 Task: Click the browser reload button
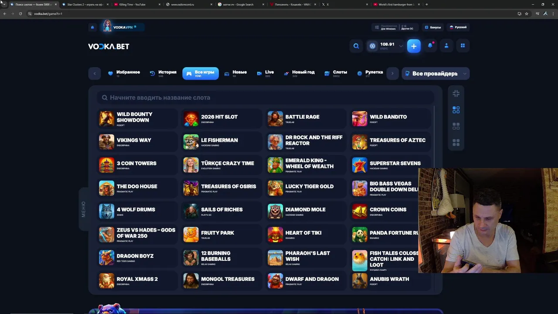point(20,14)
